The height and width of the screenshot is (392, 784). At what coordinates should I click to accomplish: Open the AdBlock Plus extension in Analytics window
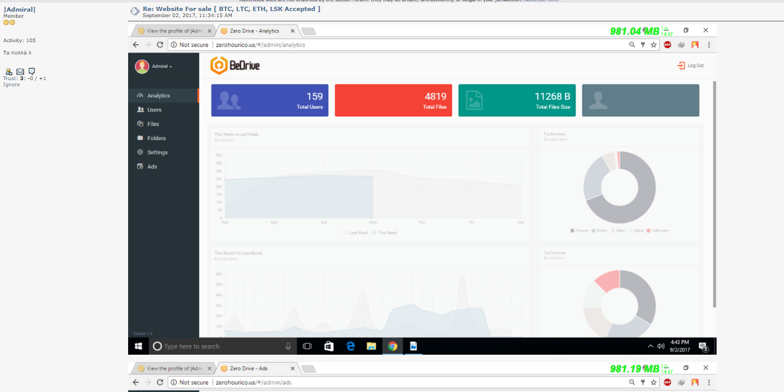point(668,45)
